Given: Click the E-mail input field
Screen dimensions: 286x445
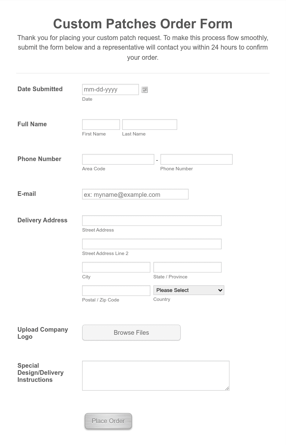Looking at the screenshot, I should click(x=135, y=194).
